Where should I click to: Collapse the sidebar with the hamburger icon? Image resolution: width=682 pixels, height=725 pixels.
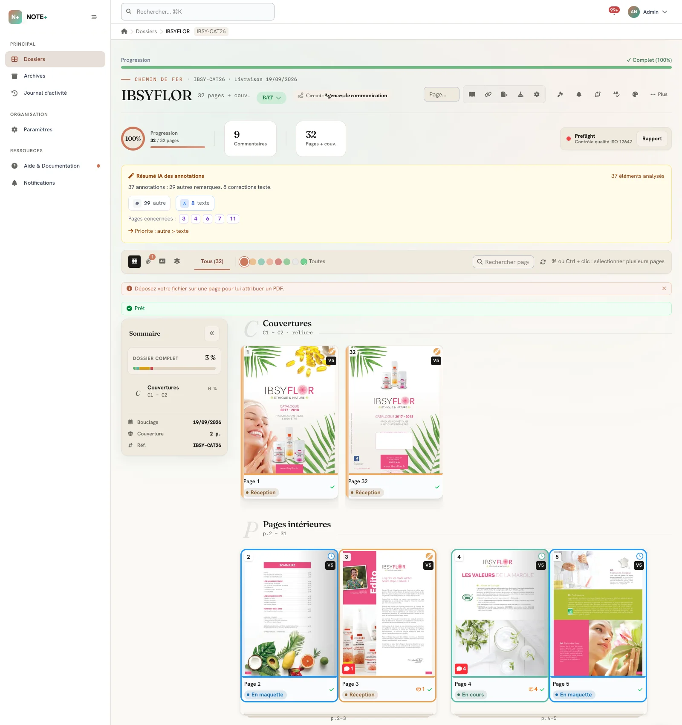point(94,17)
